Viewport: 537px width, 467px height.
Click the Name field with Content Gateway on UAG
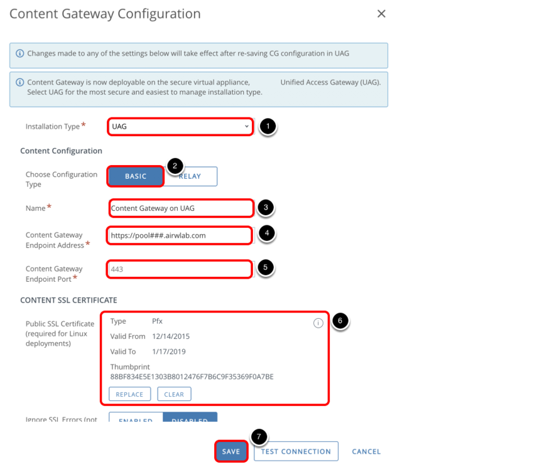180,208
